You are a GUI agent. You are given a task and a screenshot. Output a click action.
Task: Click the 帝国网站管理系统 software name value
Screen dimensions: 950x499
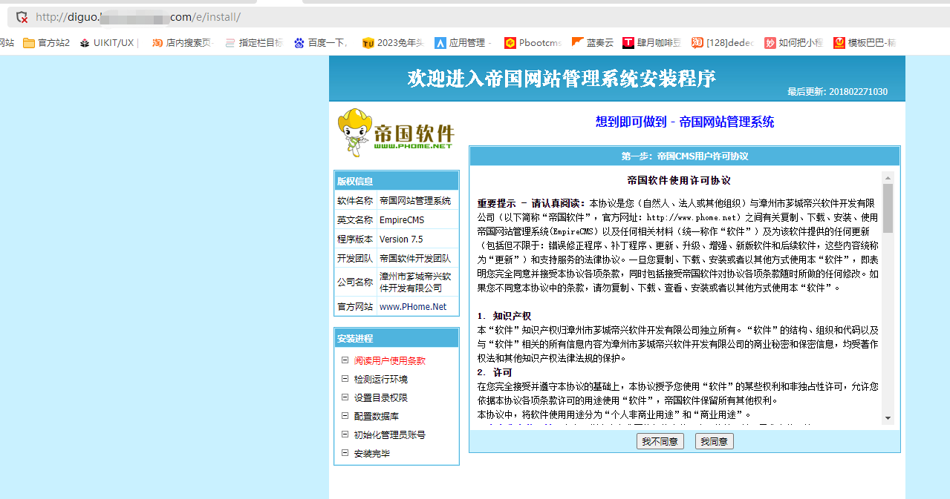click(415, 201)
